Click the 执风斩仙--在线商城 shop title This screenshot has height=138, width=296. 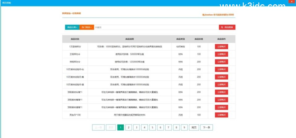coord(71,13)
